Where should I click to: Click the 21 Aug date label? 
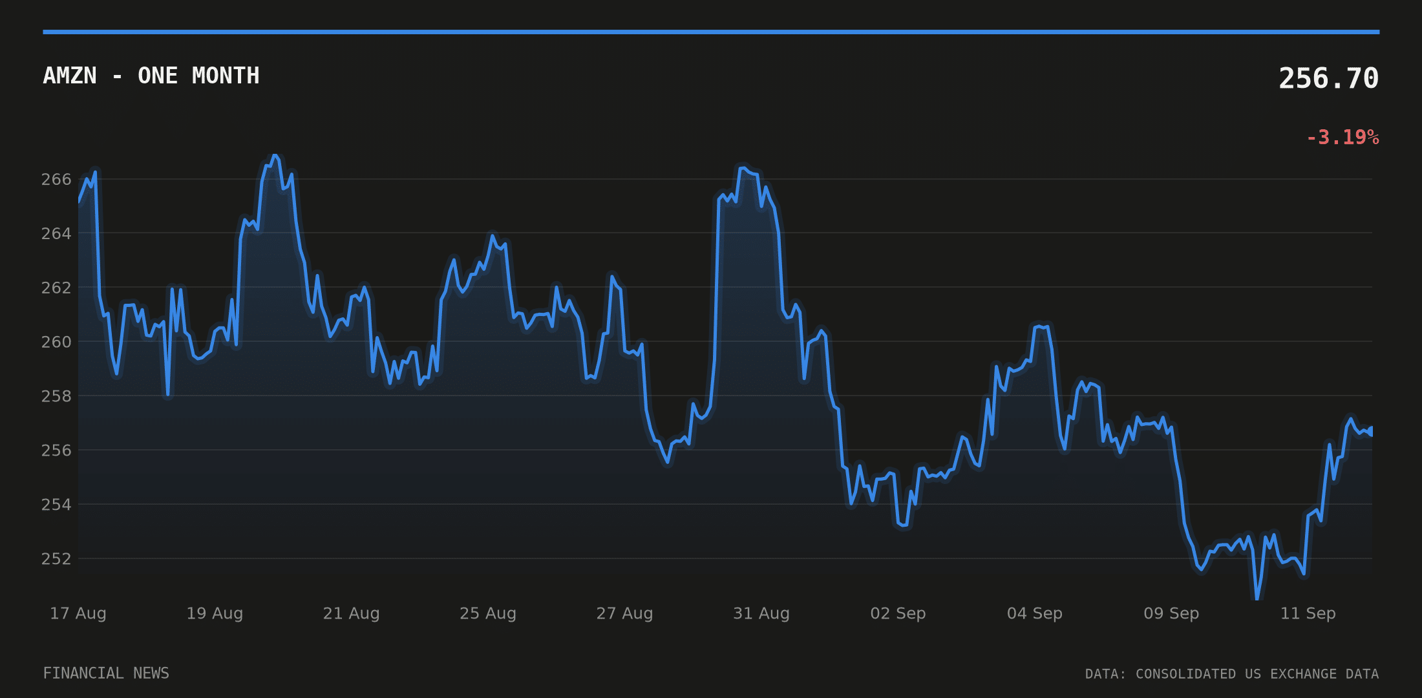[351, 613]
